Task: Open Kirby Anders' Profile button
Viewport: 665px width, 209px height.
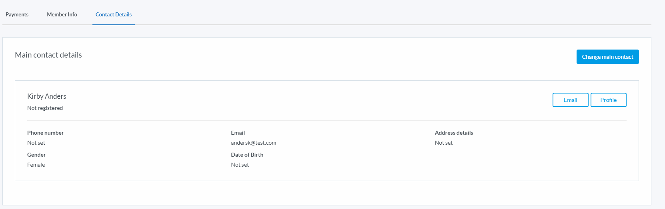Action: [x=608, y=100]
